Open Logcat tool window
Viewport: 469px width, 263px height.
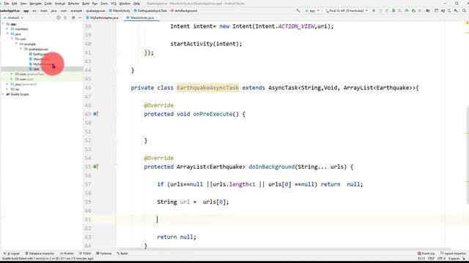[12, 254]
